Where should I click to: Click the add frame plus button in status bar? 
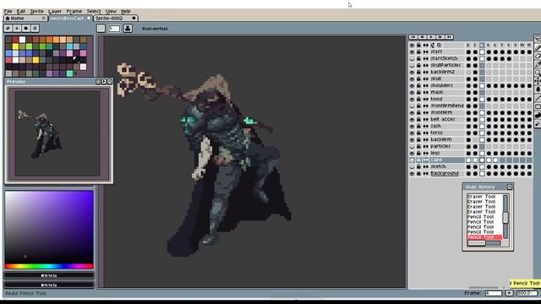click(509, 293)
